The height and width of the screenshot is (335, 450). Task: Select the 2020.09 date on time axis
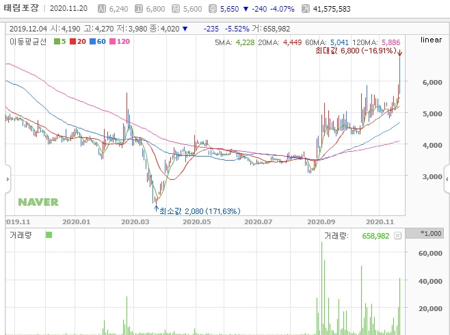(321, 222)
